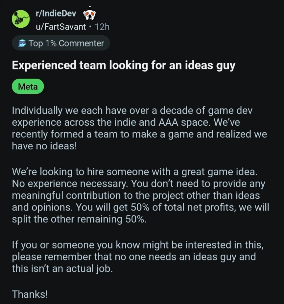
Task: Click the green joystick subreddit avatar
Action: (21, 19)
